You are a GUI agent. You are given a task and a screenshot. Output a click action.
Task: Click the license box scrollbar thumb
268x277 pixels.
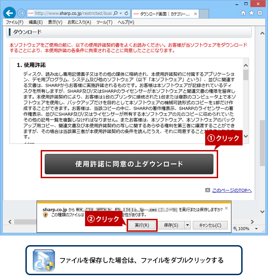coord(246,75)
